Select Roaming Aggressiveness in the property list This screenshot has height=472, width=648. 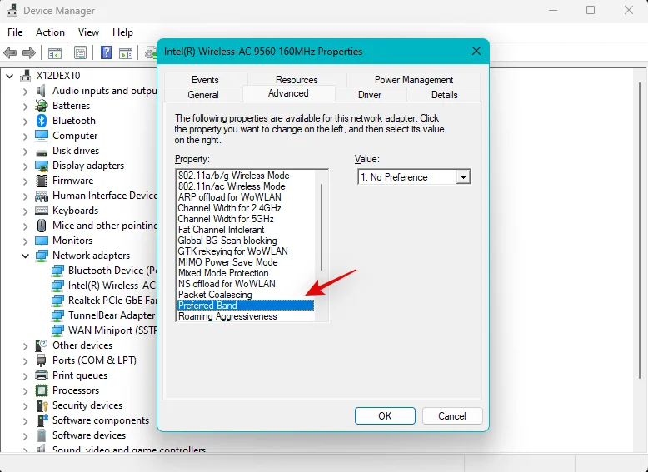tap(227, 317)
